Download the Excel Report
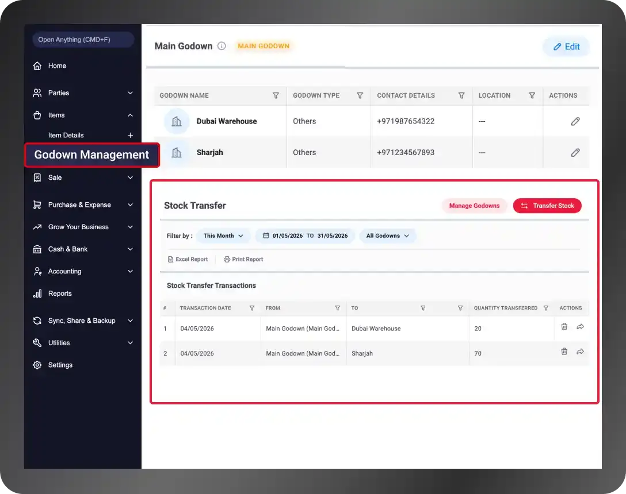 pos(188,259)
